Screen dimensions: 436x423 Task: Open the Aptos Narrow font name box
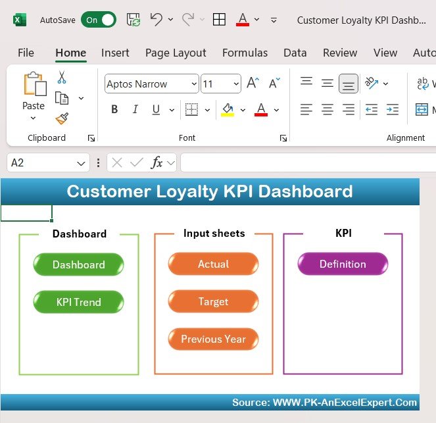coord(151,84)
